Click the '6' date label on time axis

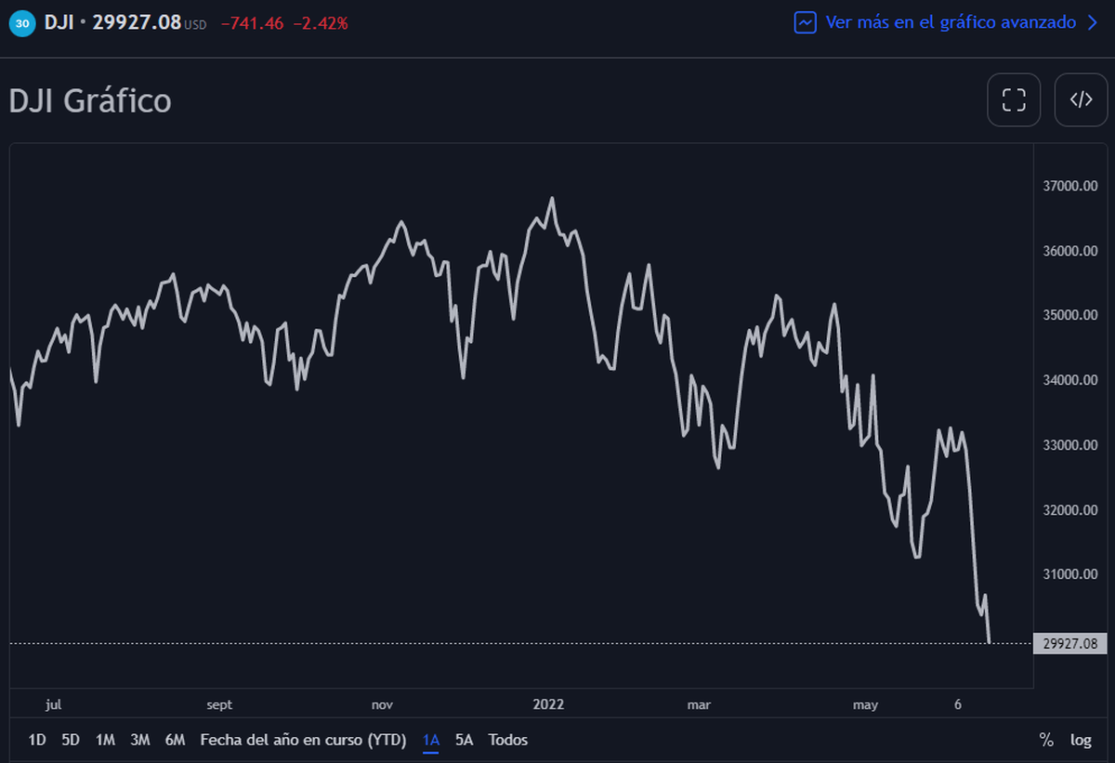(957, 704)
